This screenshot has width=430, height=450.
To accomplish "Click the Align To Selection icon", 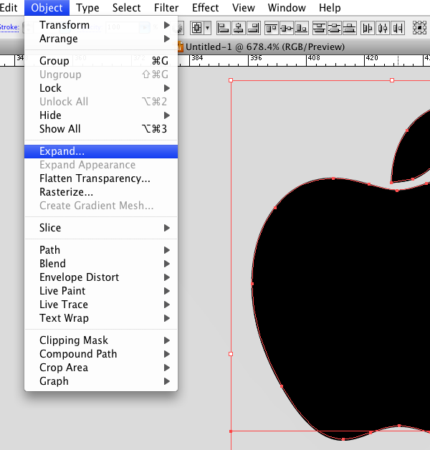I will (196, 28).
